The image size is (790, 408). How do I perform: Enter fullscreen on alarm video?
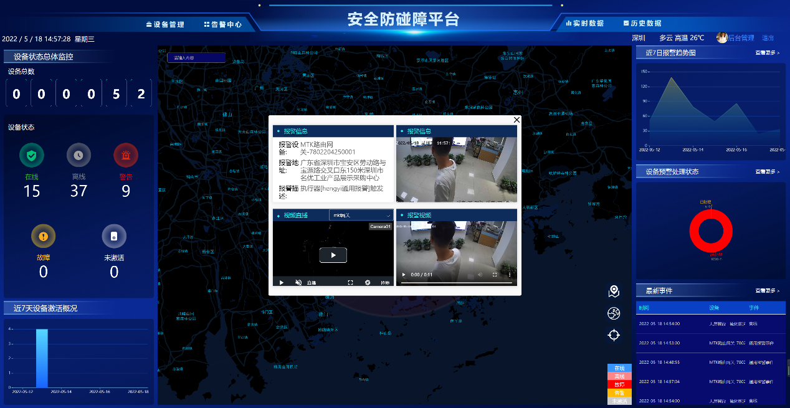pyautogui.click(x=495, y=275)
